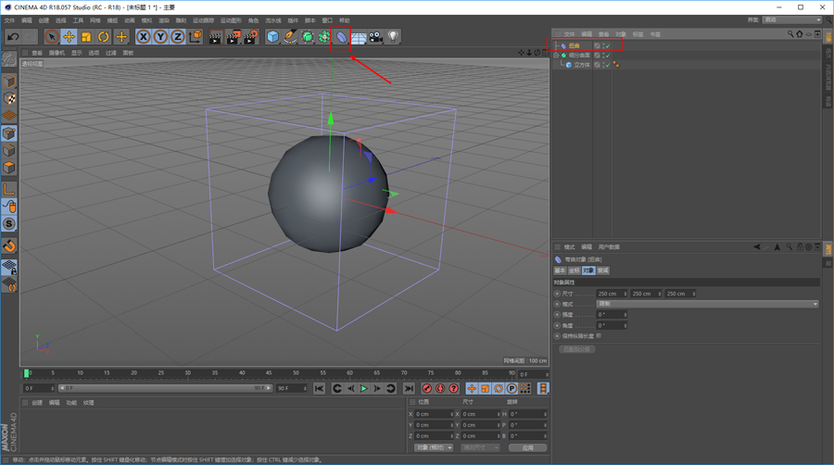
Task: Switch to Points mode in left sidebar
Action: (x=9, y=133)
